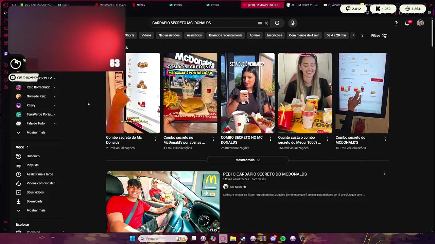Screen dimensions: 435x244
Task: Open the account avatar menu
Action: click(x=420, y=23)
